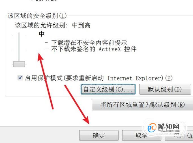The height and width of the screenshot is (143, 193).
Task: Toggle the 启用保护模式 checkbox
Action: [x=20, y=78]
